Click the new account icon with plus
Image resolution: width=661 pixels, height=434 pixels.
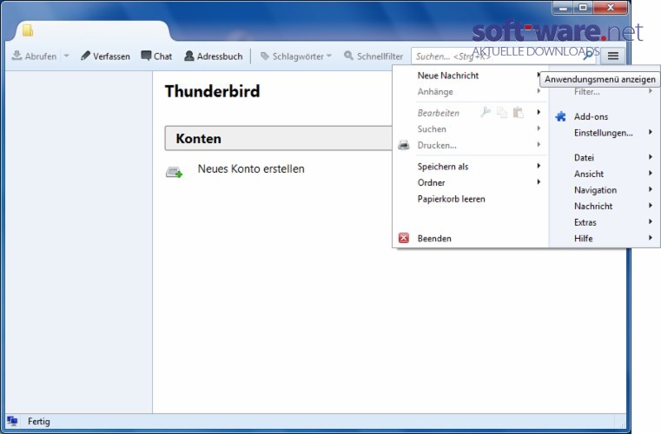point(174,172)
